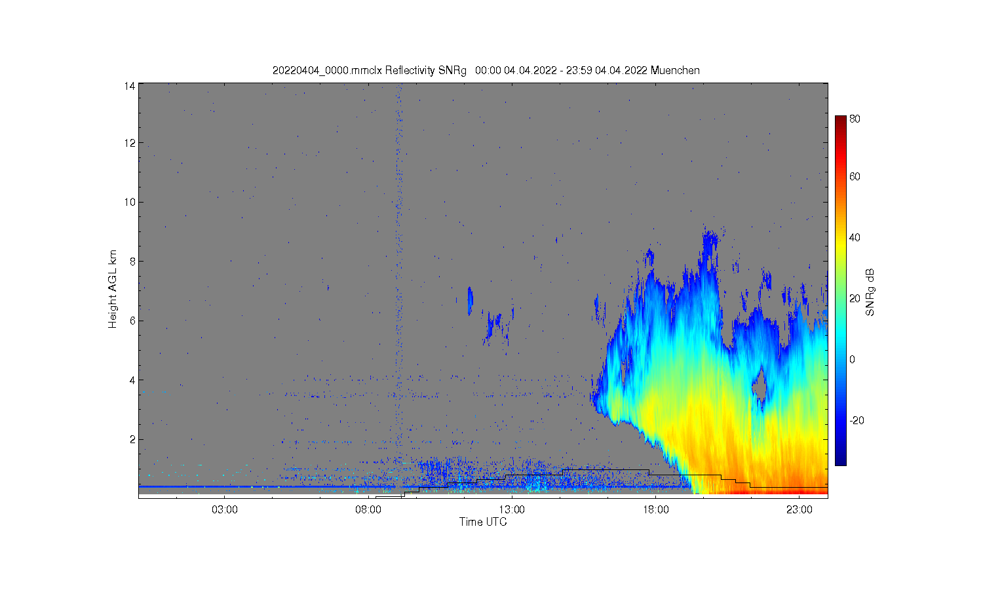983x590 pixels.
Task: Click the 4 km height tick label
Action: pyautogui.click(x=132, y=380)
